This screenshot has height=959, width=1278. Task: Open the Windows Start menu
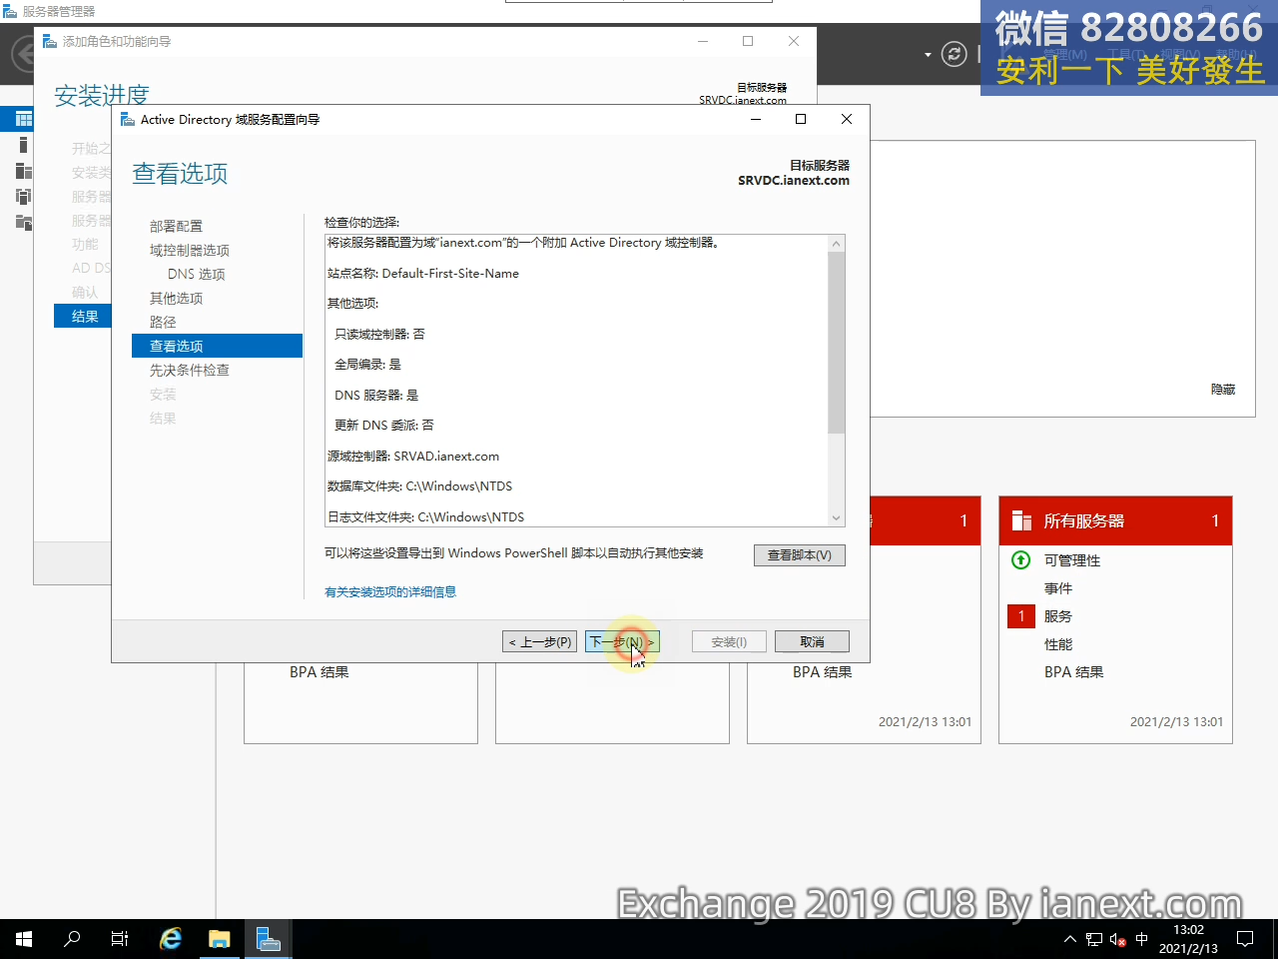(x=24, y=939)
